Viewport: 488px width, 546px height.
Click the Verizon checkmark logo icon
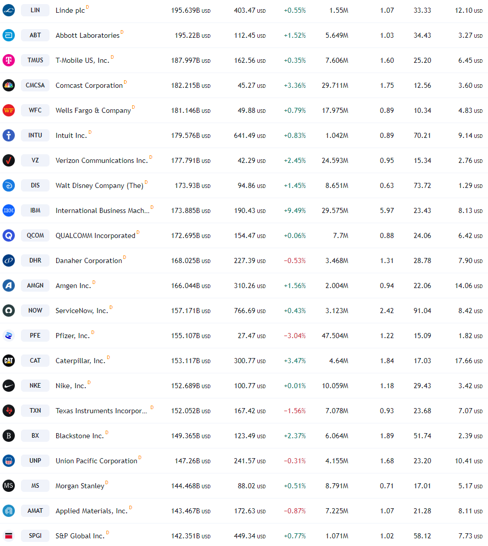point(9,160)
